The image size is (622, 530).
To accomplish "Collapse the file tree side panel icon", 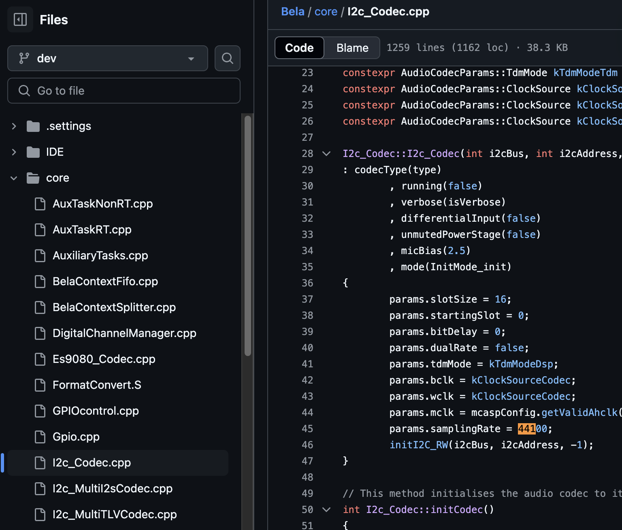I will point(20,19).
